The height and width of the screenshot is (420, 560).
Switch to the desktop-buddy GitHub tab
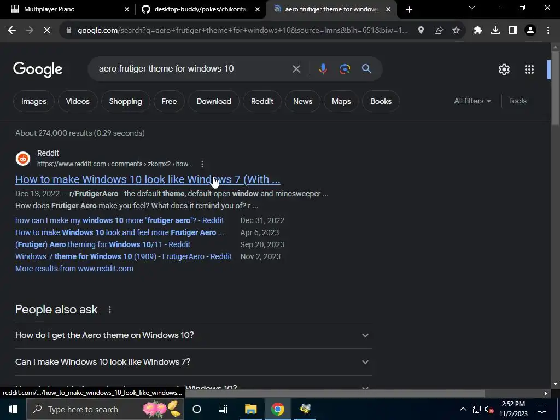200,9
